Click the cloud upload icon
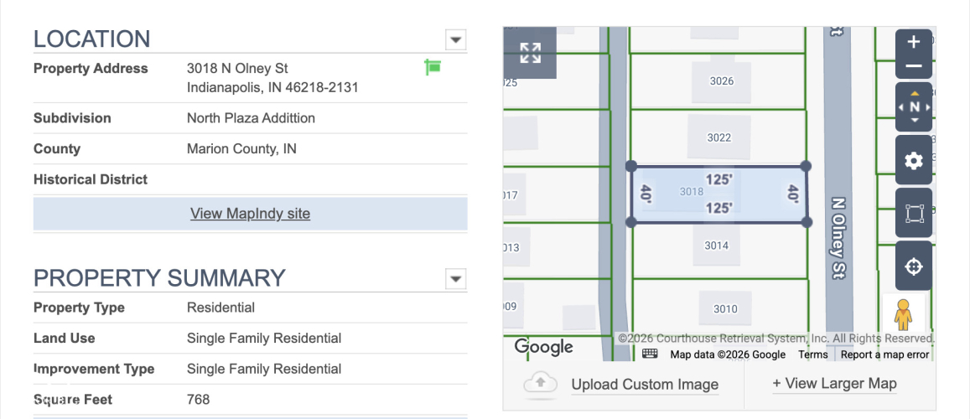This screenshot has height=419, width=970. pyautogui.click(x=541, y=385)
